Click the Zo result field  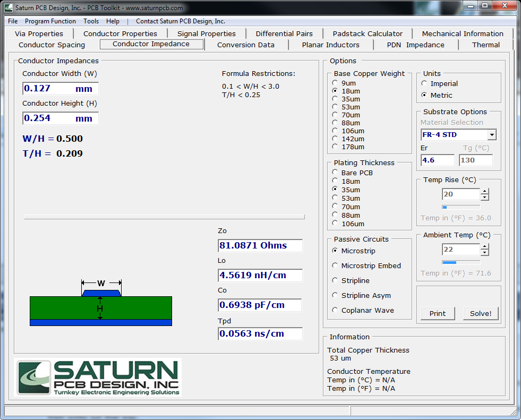[260, 245]
